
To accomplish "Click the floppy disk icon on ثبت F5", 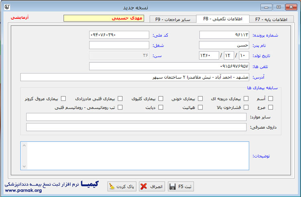I will [173, 187].
